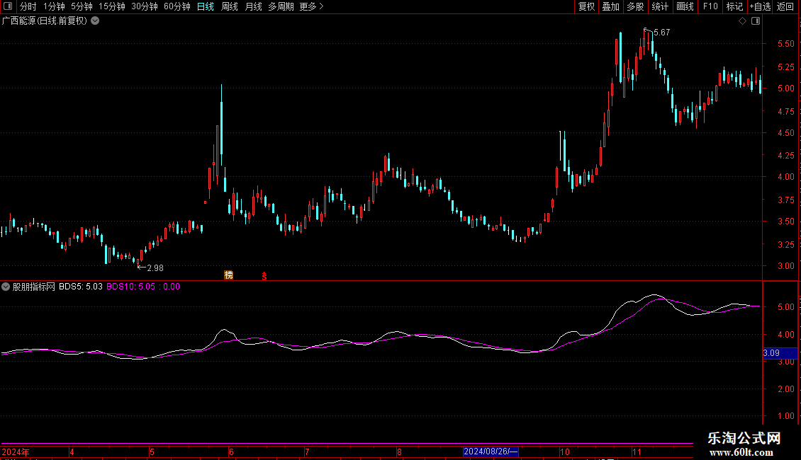Click the 返回 back button

point(785,6)
